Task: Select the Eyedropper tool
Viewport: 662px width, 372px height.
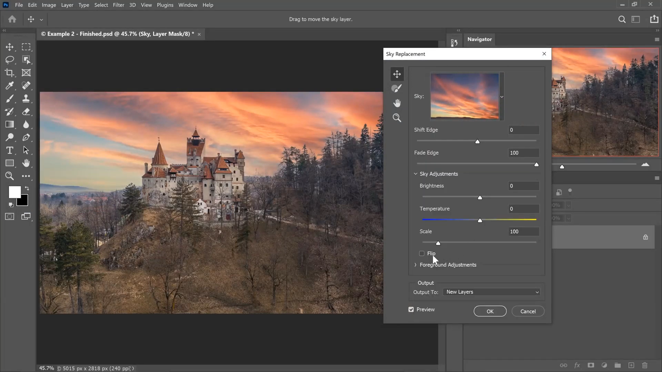Action: (x=10, y=85)
